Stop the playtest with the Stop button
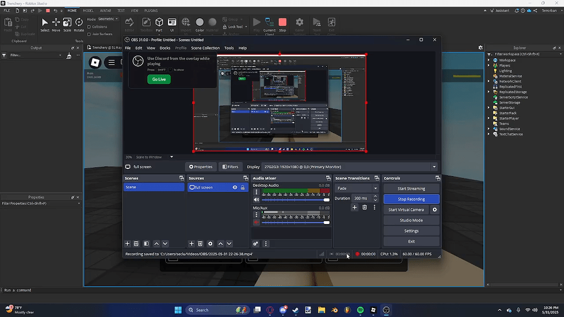This screenshot has width=564, height=317. pyautogui.click(x=283, y=25)
